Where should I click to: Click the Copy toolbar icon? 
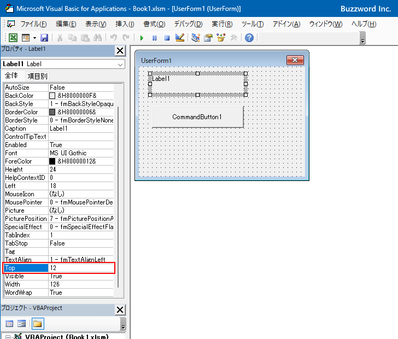pos(72,38)
